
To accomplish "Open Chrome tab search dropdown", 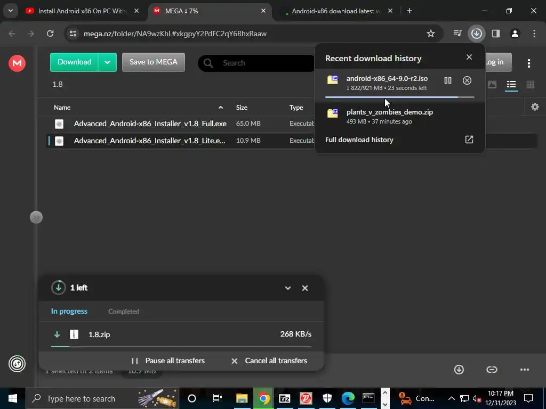I will click(11, 11).
